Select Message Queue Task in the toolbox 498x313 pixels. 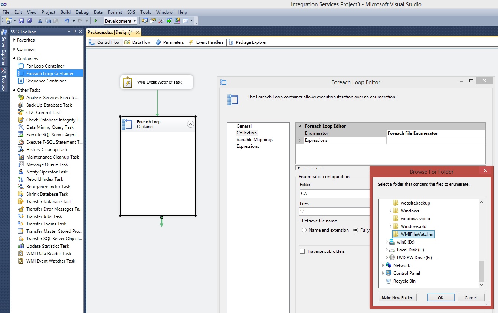[x=47, y=164]
